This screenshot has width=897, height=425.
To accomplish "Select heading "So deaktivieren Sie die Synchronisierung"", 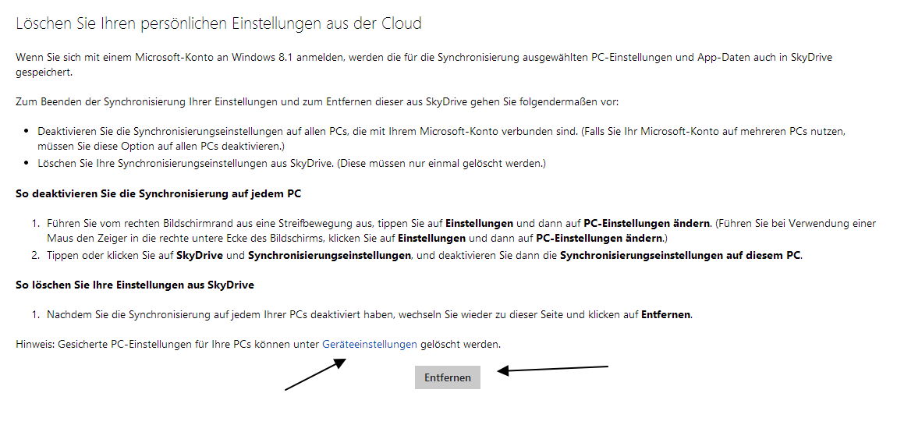I will (158, 194).
